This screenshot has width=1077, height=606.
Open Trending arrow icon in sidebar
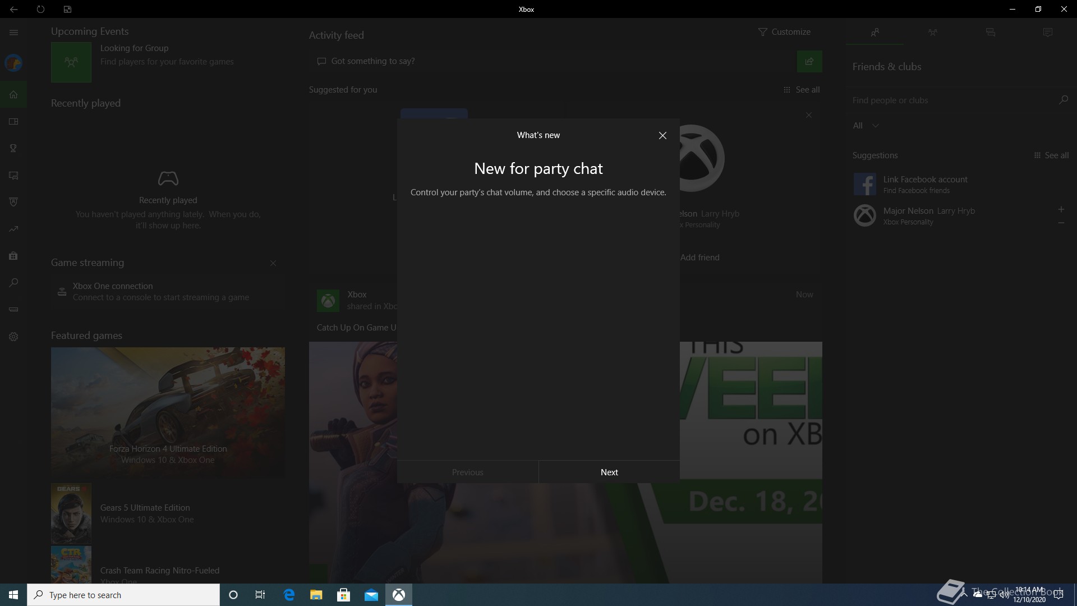(x=13, y=229)
